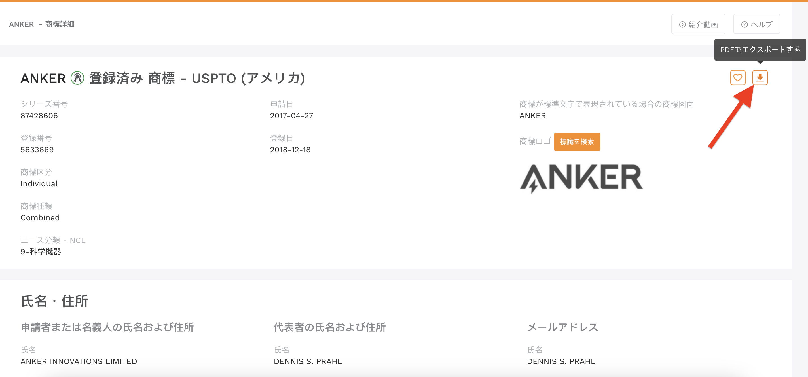Click the 9-科学機器 Nice class value
The width and height of the screenshot is (808, 377).
41,251
